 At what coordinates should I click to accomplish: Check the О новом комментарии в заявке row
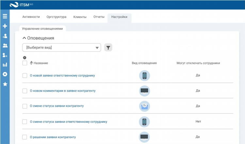click(x=25, y=91)
